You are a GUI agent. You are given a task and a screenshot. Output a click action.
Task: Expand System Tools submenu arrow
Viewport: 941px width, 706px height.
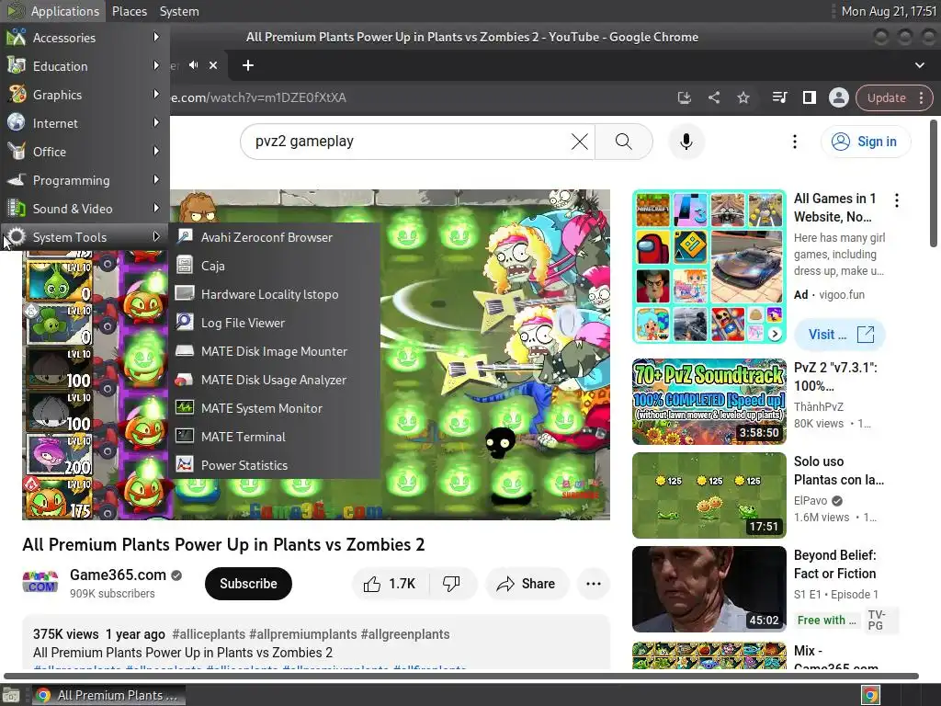pos(156,236)
